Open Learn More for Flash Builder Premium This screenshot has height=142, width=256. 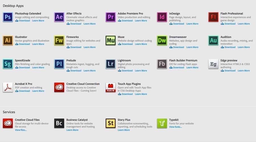point(193,68)
